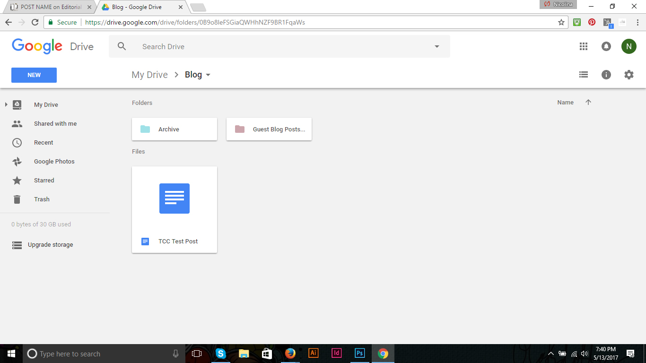Open the Action Center notification icon
Image resolution: width=646 pixels, height=363 pixels.
[630, 354]
